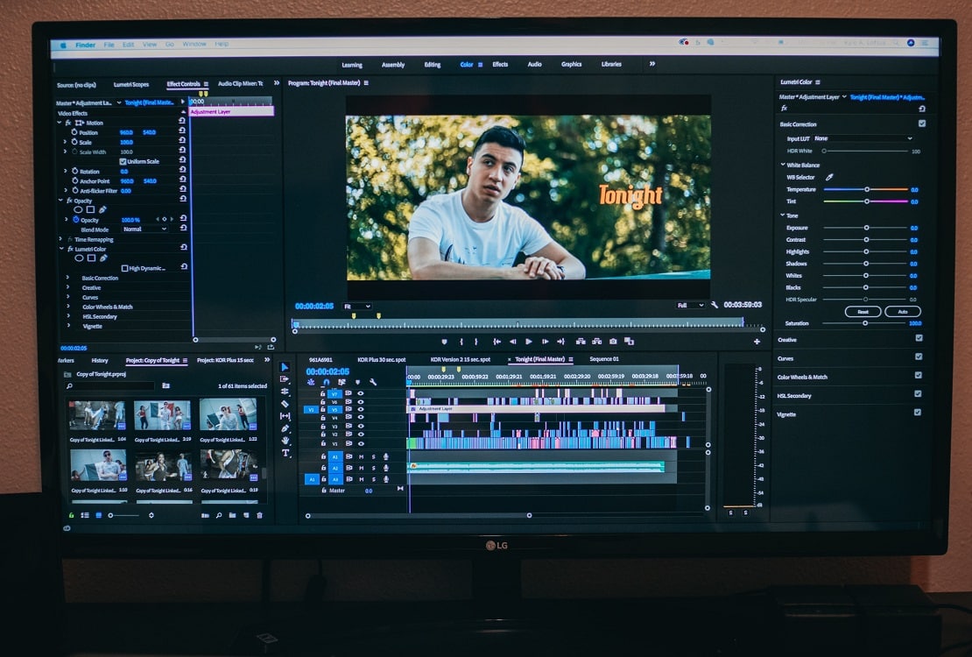Open the Blend Mode dropdown
This screenshot has width=972, height=657.
[x=144, y=230]
